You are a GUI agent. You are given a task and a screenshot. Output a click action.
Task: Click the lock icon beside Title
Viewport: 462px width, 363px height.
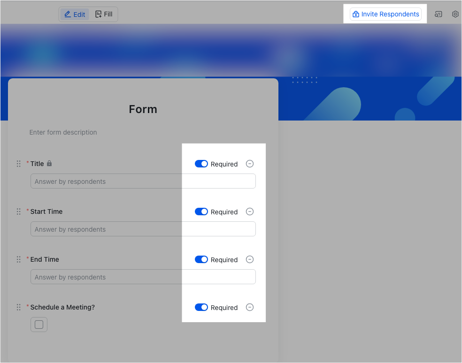[x=49, y=163]
